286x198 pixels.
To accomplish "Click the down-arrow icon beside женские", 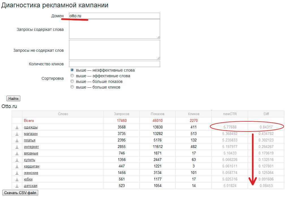I will [x=17, y=173].
